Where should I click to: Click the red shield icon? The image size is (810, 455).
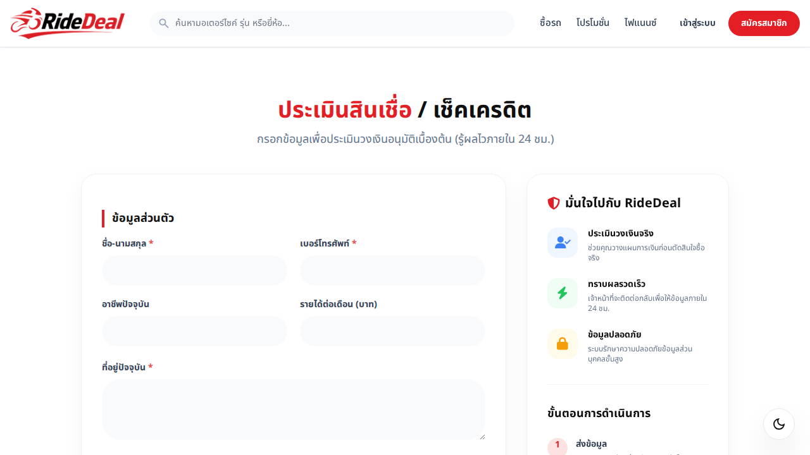[x=554, y=203]
